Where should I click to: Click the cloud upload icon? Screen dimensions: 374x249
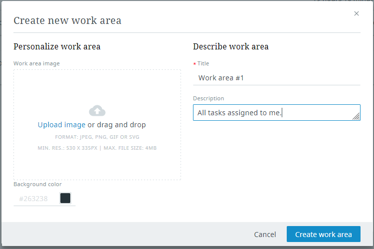[x=97, y=111]
